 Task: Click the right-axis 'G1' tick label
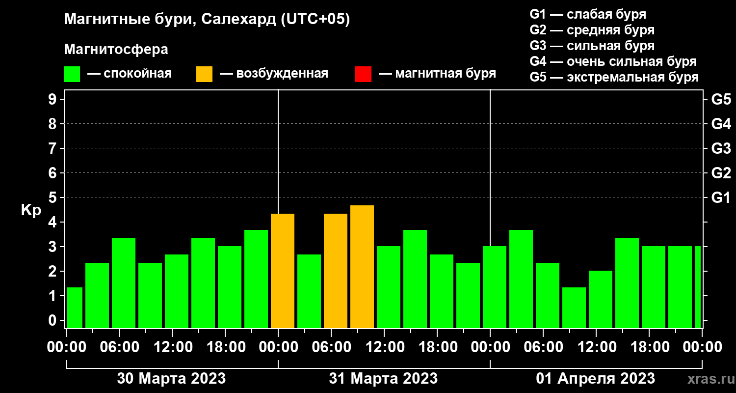click(721, 197)
